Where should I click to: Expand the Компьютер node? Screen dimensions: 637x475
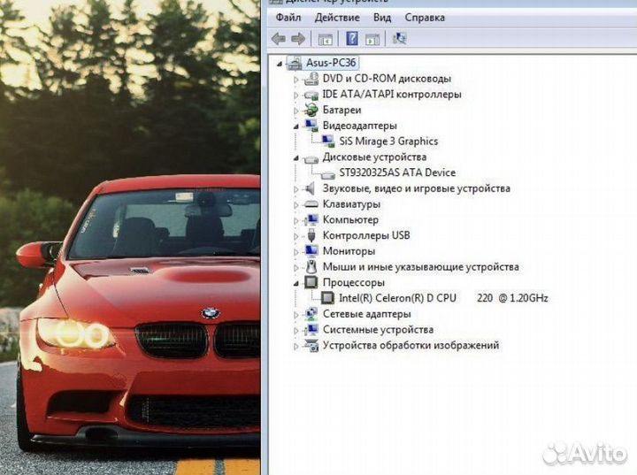[295, 221]
